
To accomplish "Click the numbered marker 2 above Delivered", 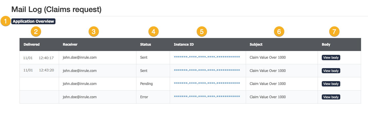I will [36, 31].
